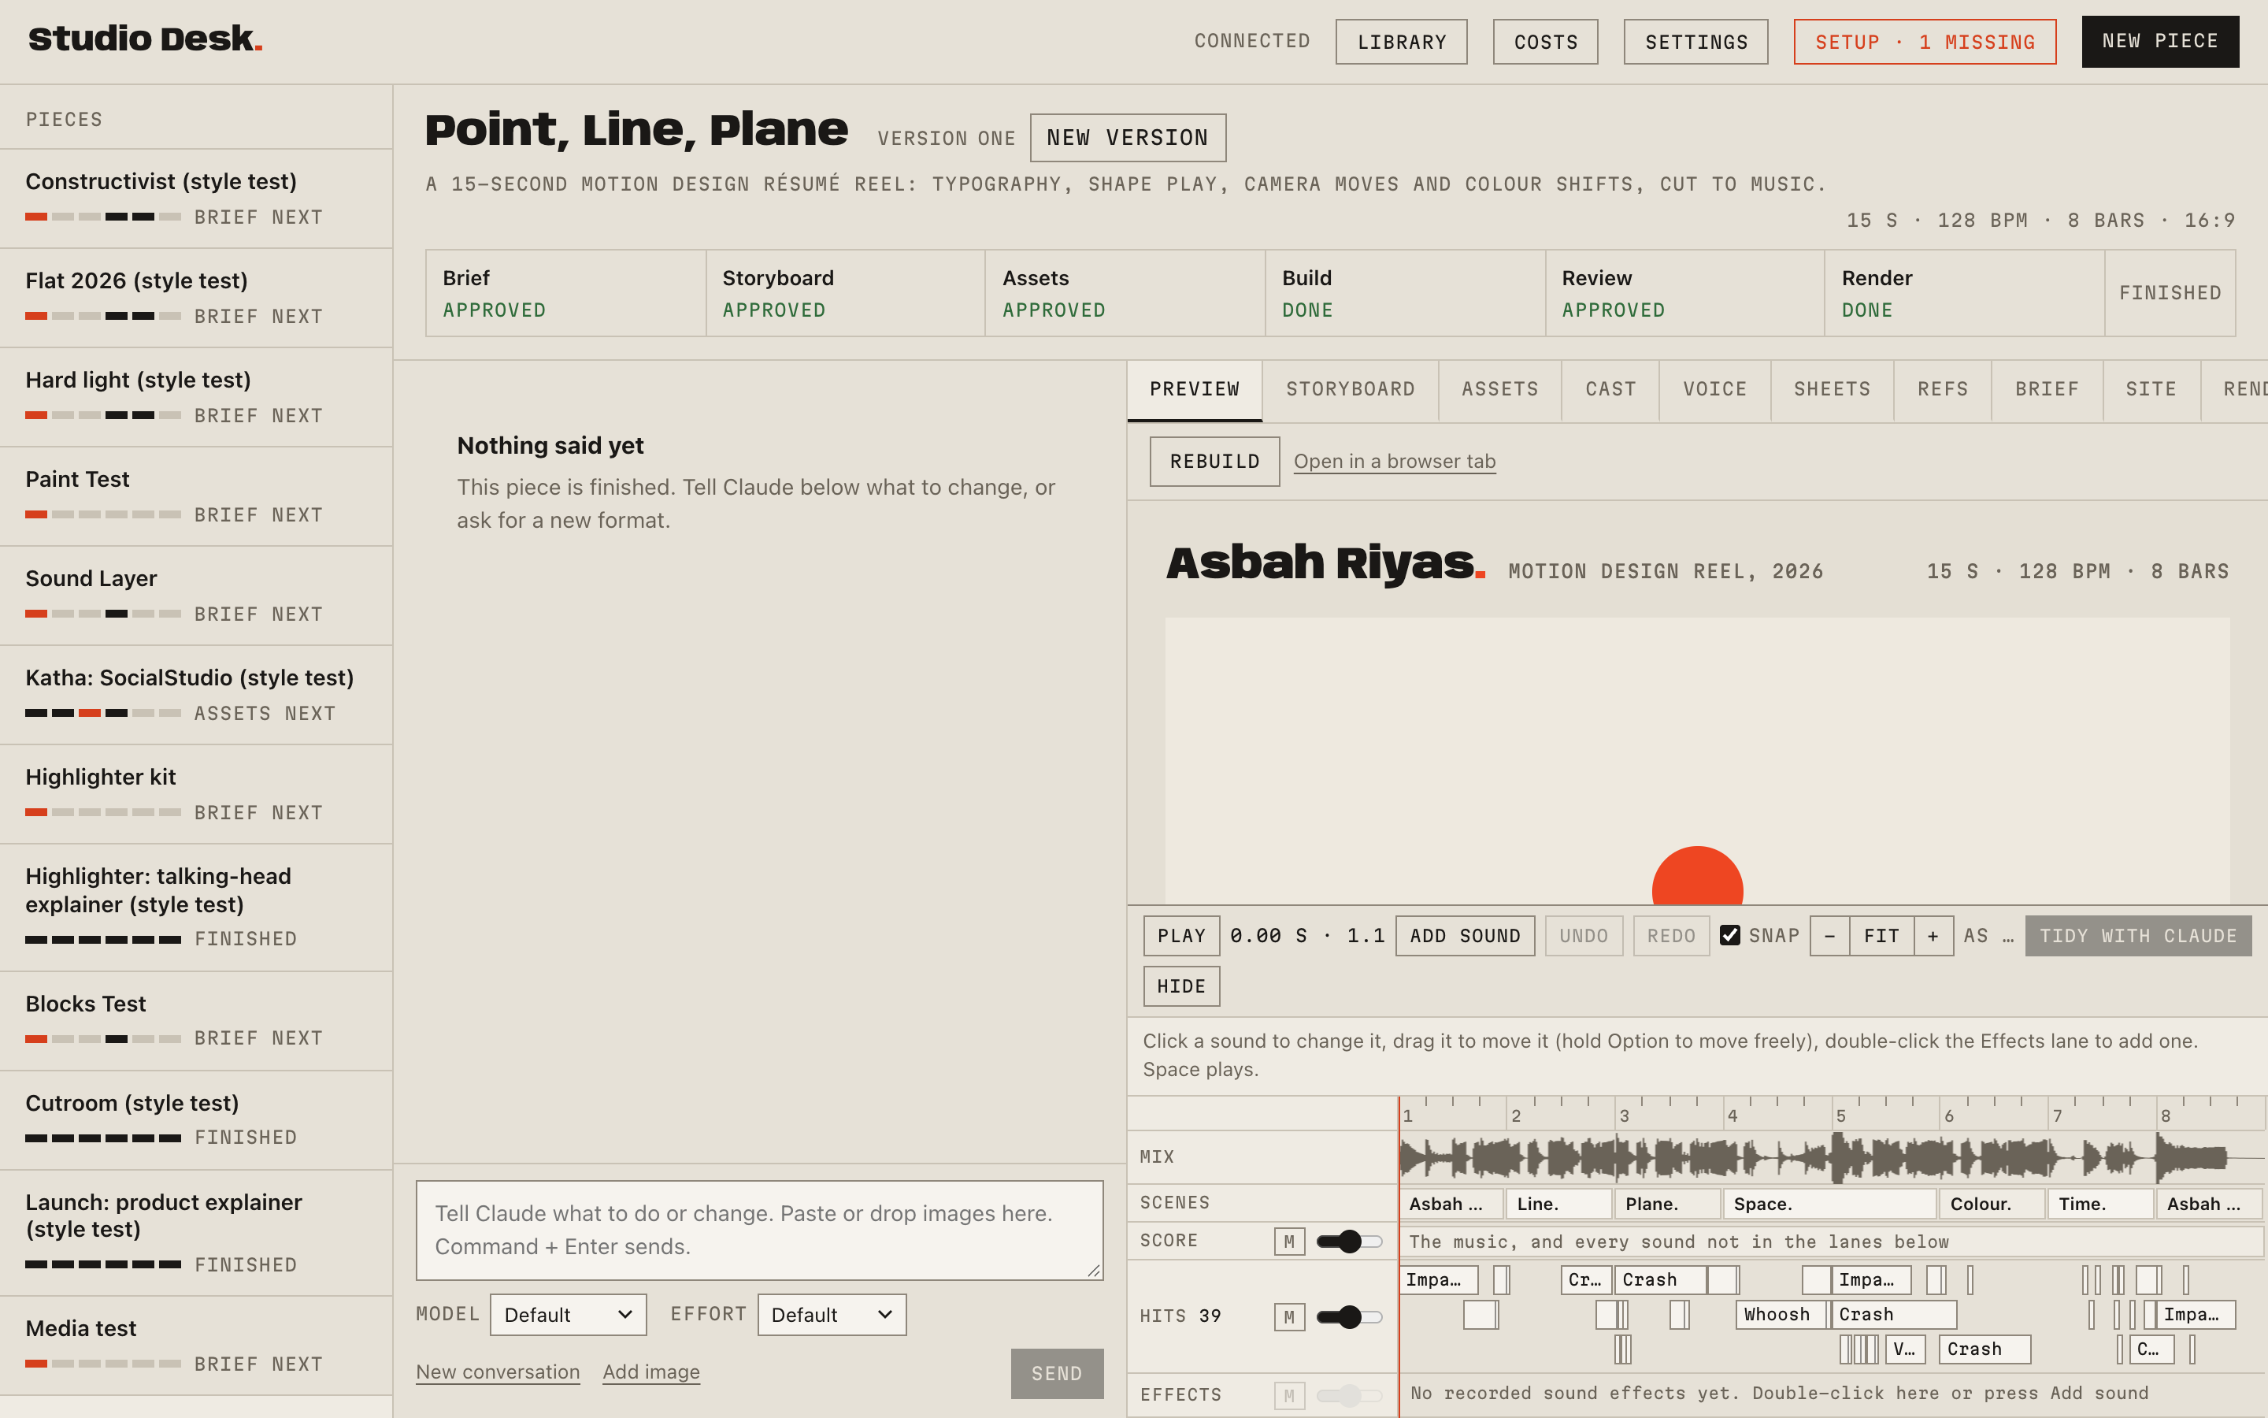Viewport: 2268px width, 1418px height.
Task: Select the Storyboard stage step
Action: pos(845,292)
